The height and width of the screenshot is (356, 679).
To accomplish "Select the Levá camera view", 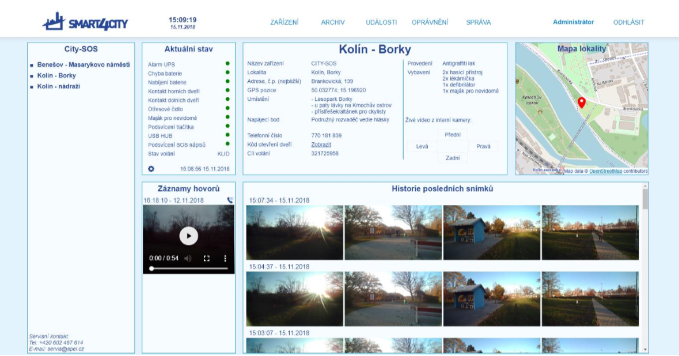I will 422,146.
